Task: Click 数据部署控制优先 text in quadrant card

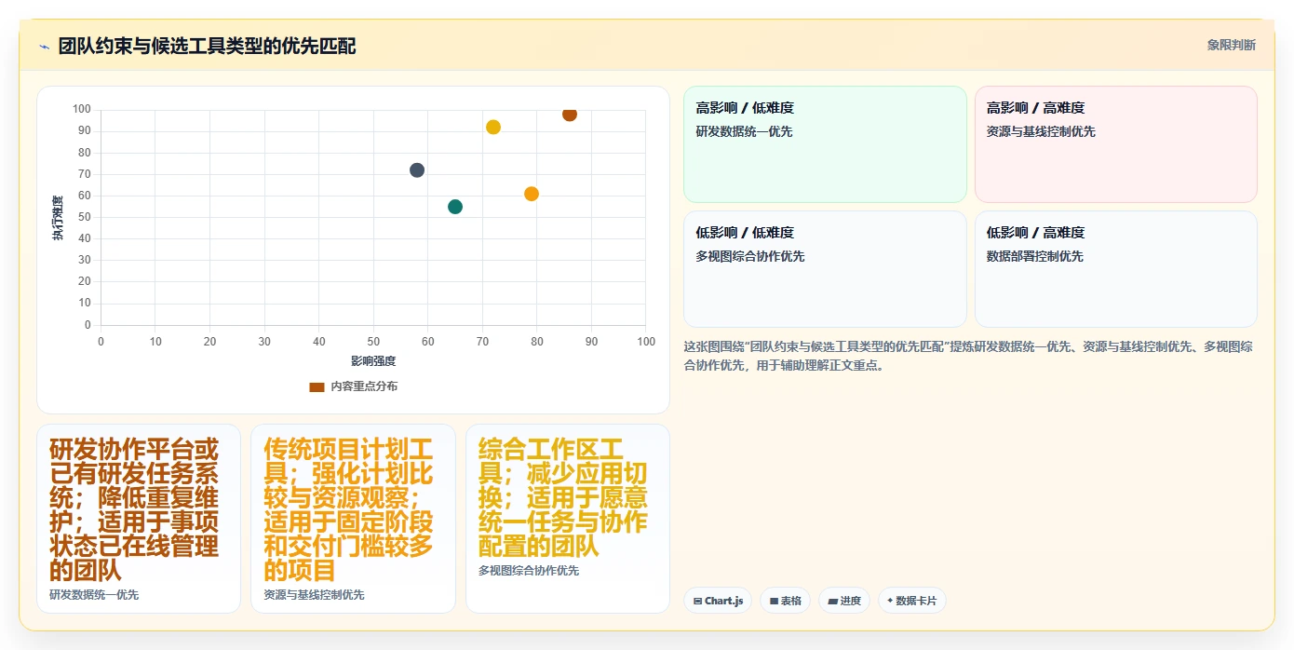Action: [x=1035, y=256]
